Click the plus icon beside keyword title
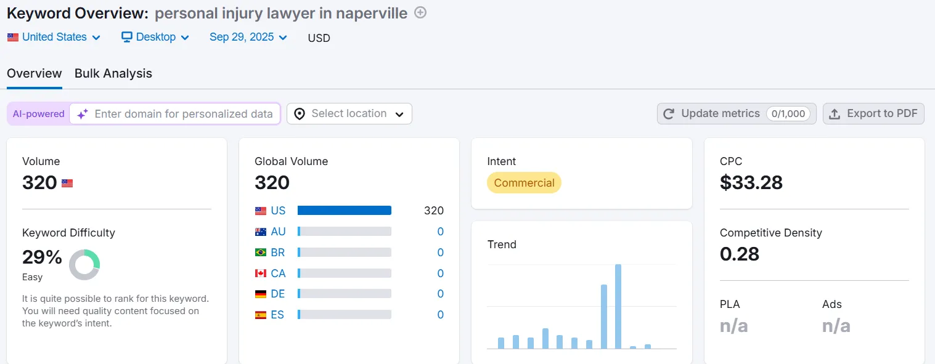The width and height of the screenshot is (935, 364). (420, 13)
